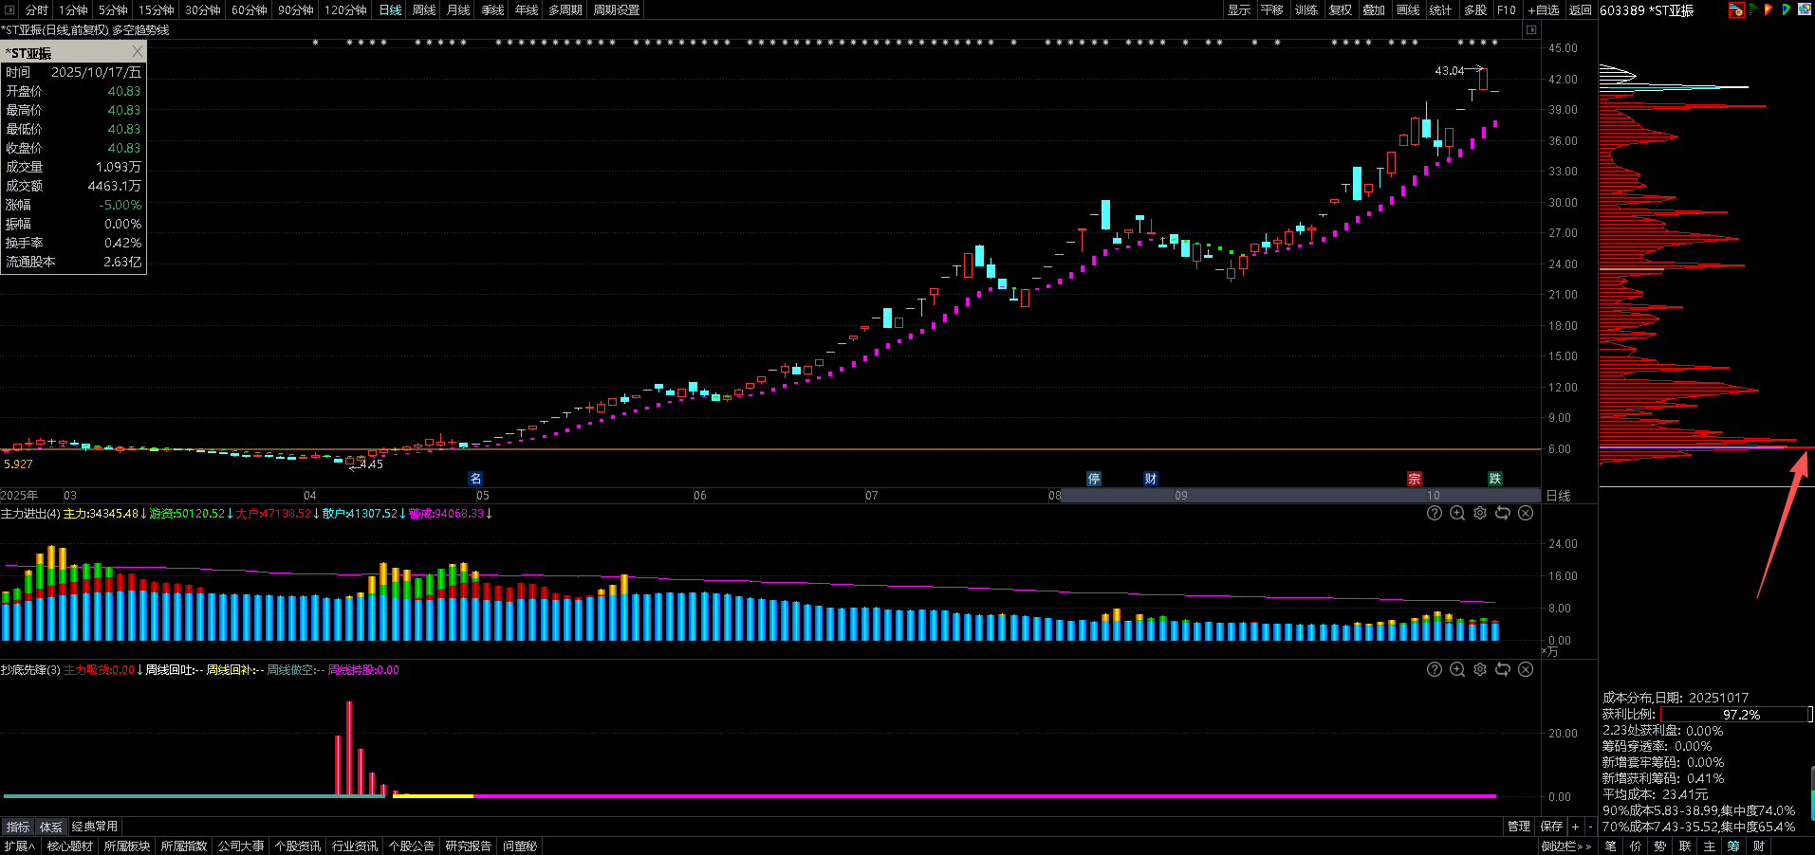Open the 所属板块 tab
The height and width of the screenshot is (855, 1815).
tap(127, 846)
